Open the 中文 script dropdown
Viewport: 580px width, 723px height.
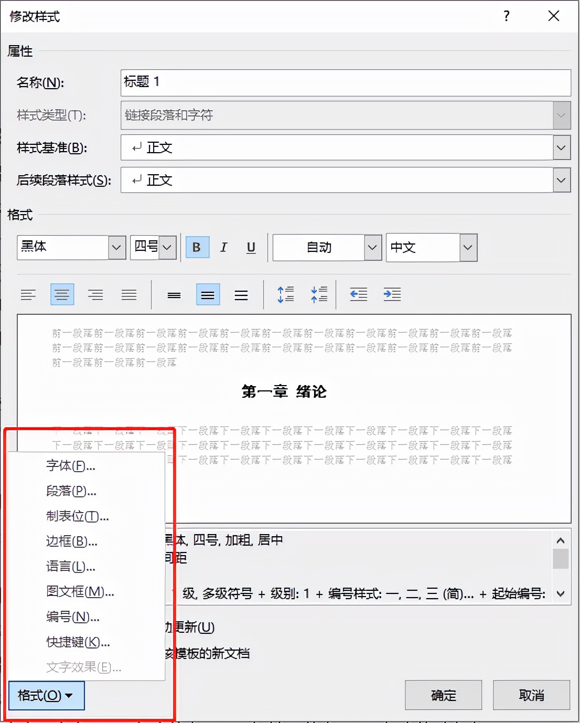click(x=468, y=247)
